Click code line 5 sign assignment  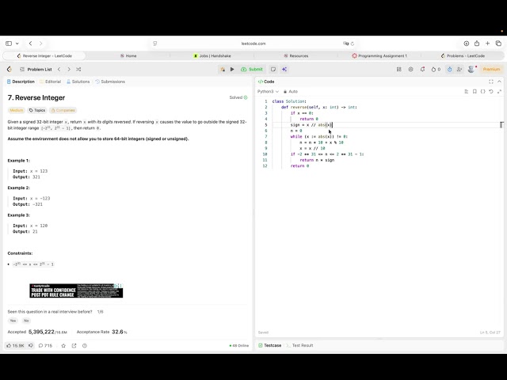[x=311, y=125]
